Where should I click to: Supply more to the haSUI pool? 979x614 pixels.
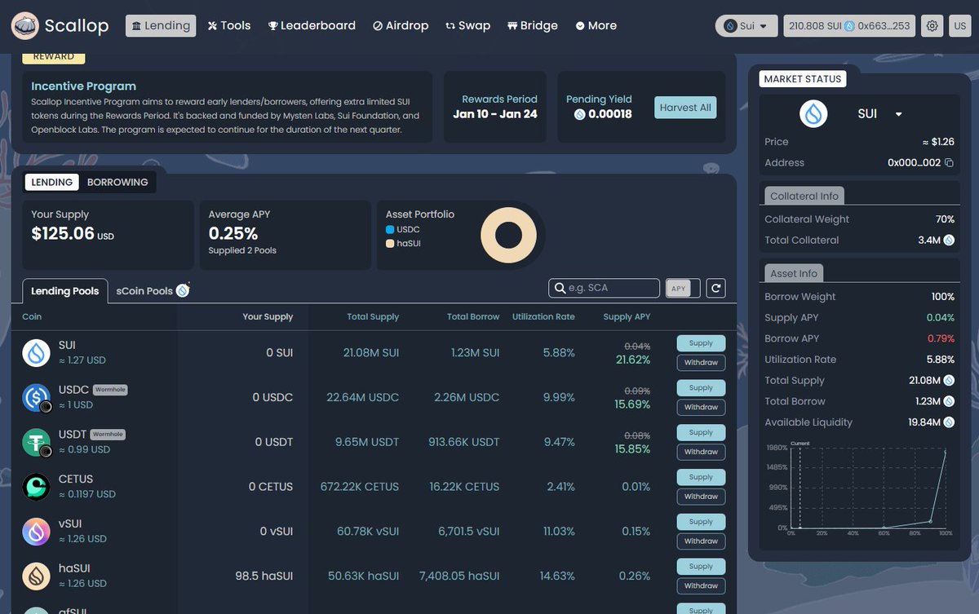(x=701, y=566)
